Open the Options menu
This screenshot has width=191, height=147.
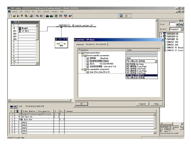click(x=46, y=12)
